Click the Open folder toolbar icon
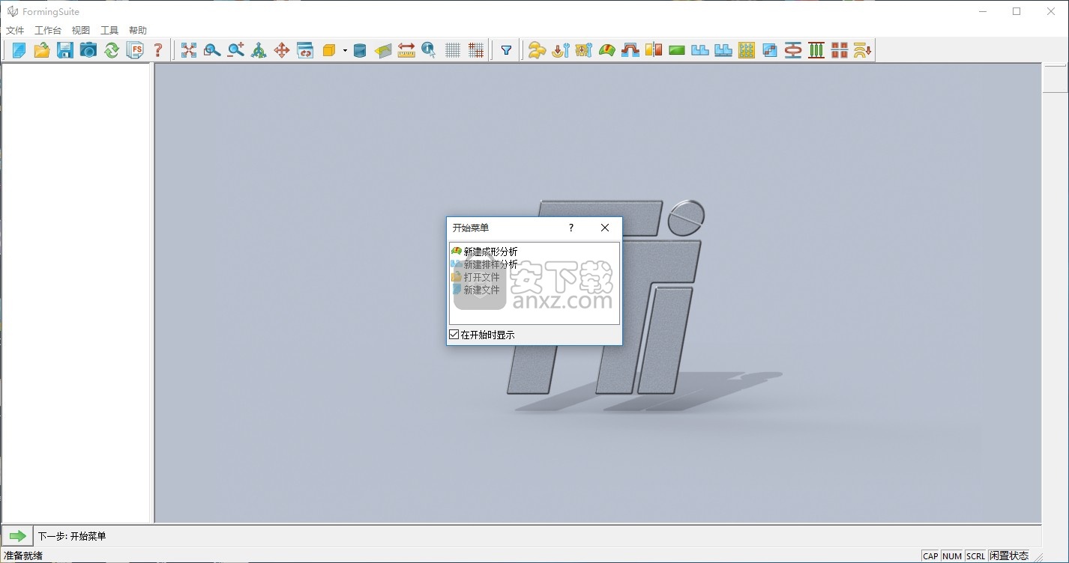The height and width of the screenshot is (563, 1069). tap(42, 50)
